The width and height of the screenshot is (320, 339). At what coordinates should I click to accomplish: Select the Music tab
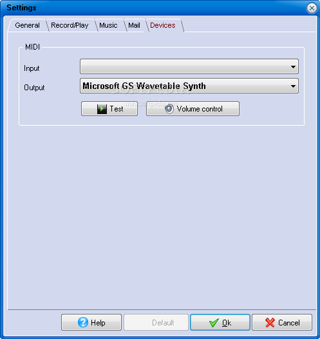pyautogui.click(x=108, y=25)
